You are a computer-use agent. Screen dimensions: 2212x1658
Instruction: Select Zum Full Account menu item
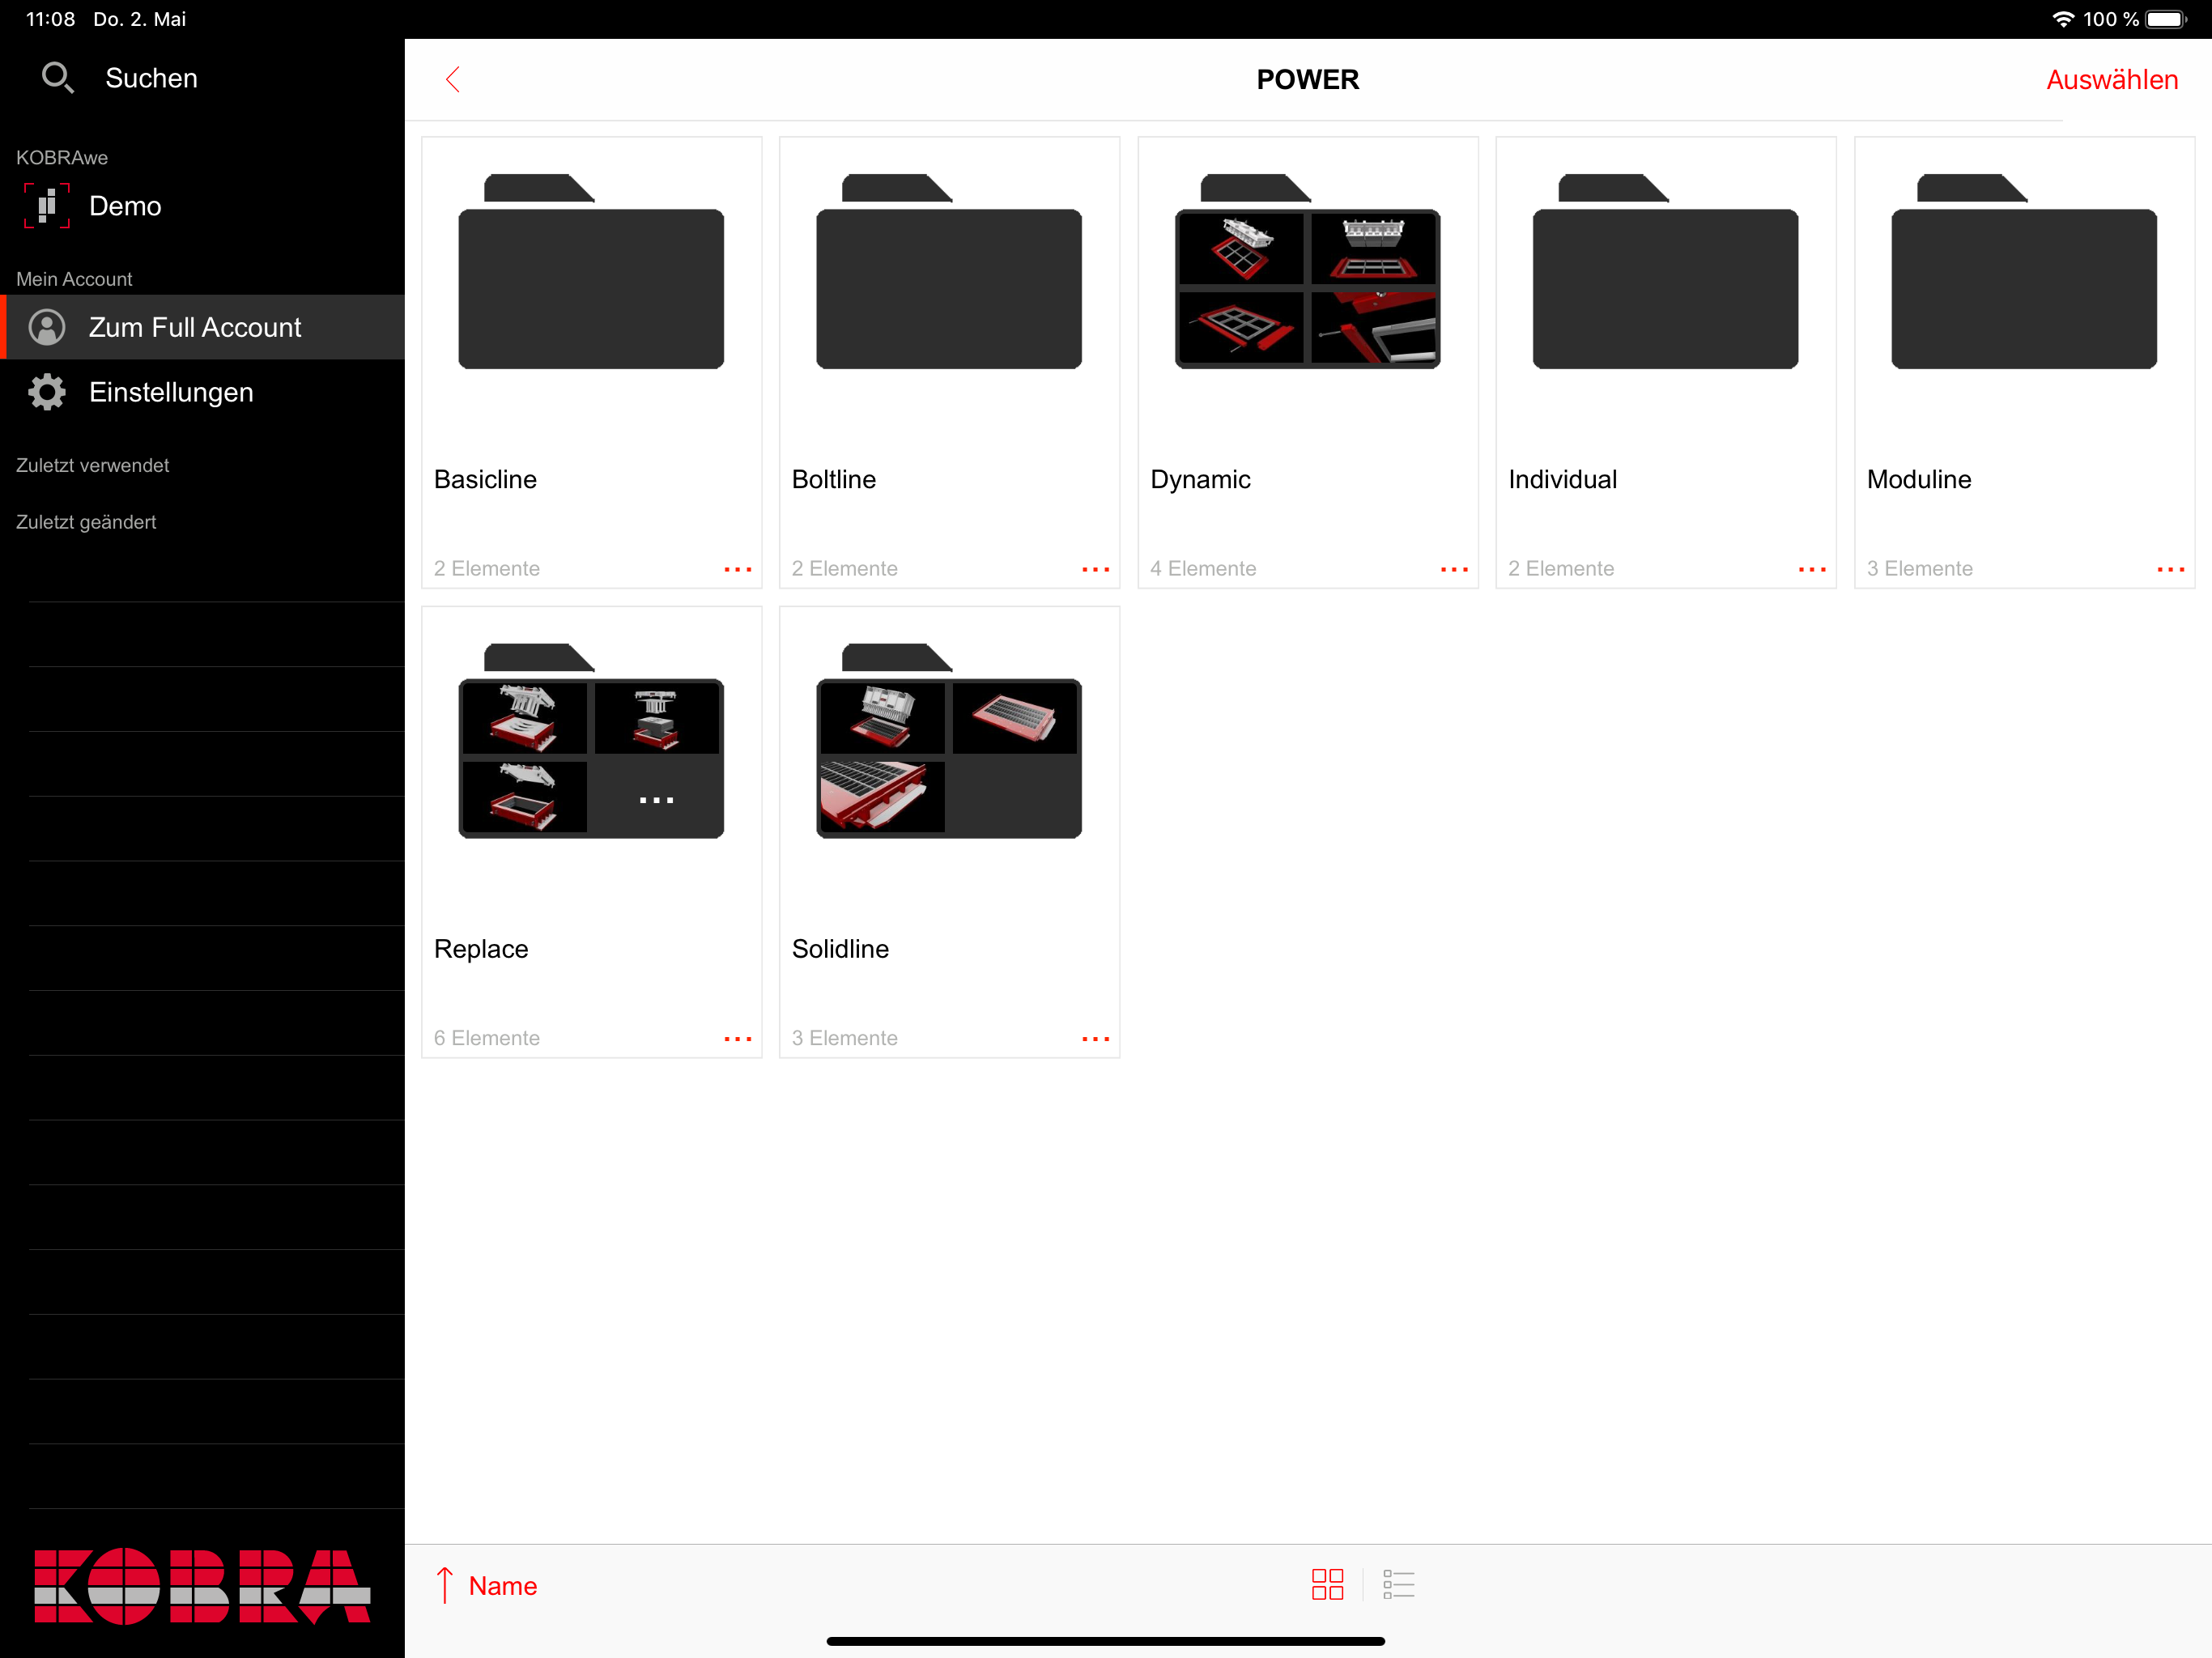[203, 327]
